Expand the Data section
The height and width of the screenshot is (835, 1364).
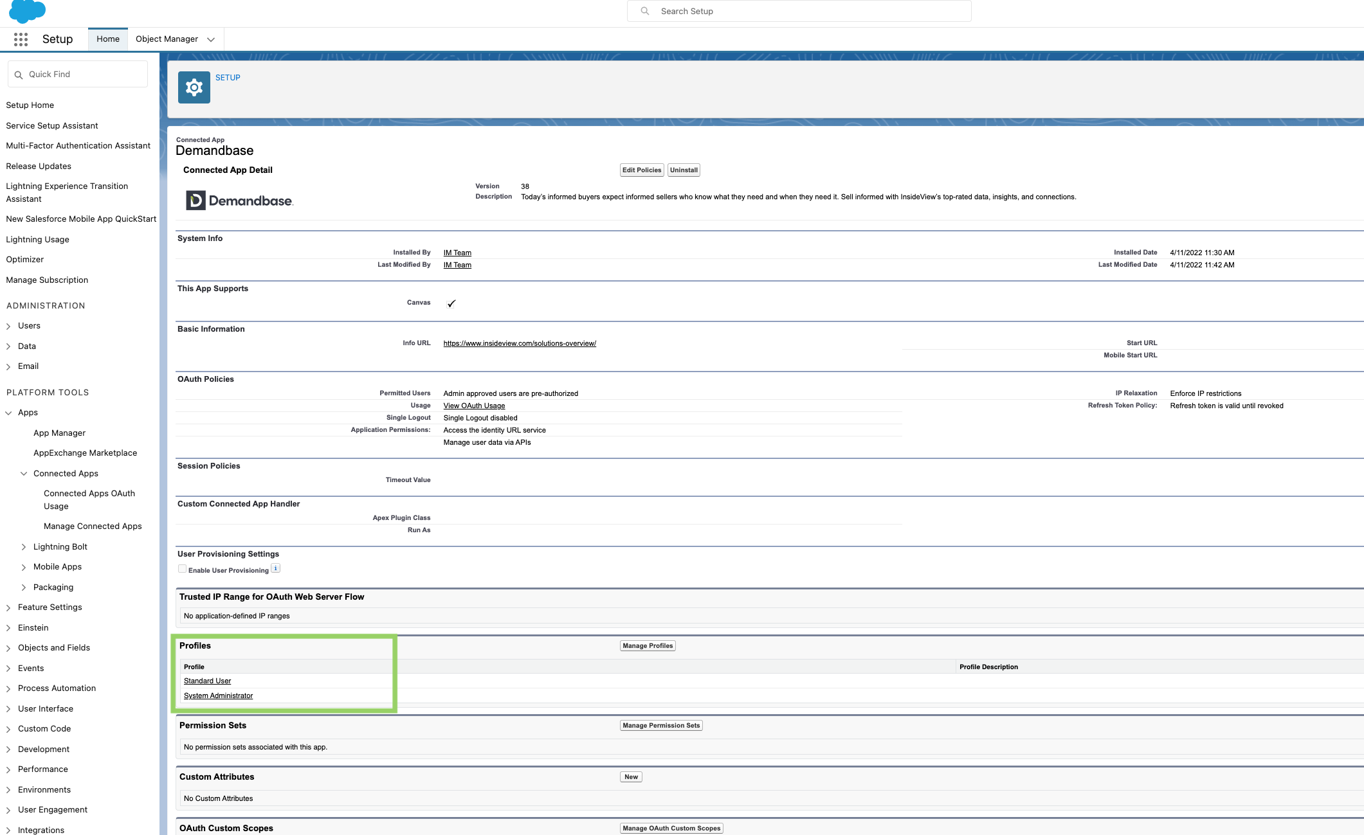coord(8,346)
